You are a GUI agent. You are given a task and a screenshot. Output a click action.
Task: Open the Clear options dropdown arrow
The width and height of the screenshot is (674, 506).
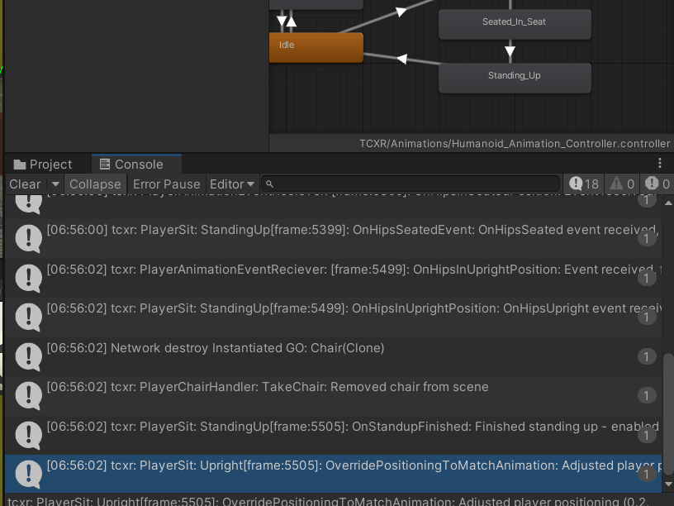[x=55, y=184]
